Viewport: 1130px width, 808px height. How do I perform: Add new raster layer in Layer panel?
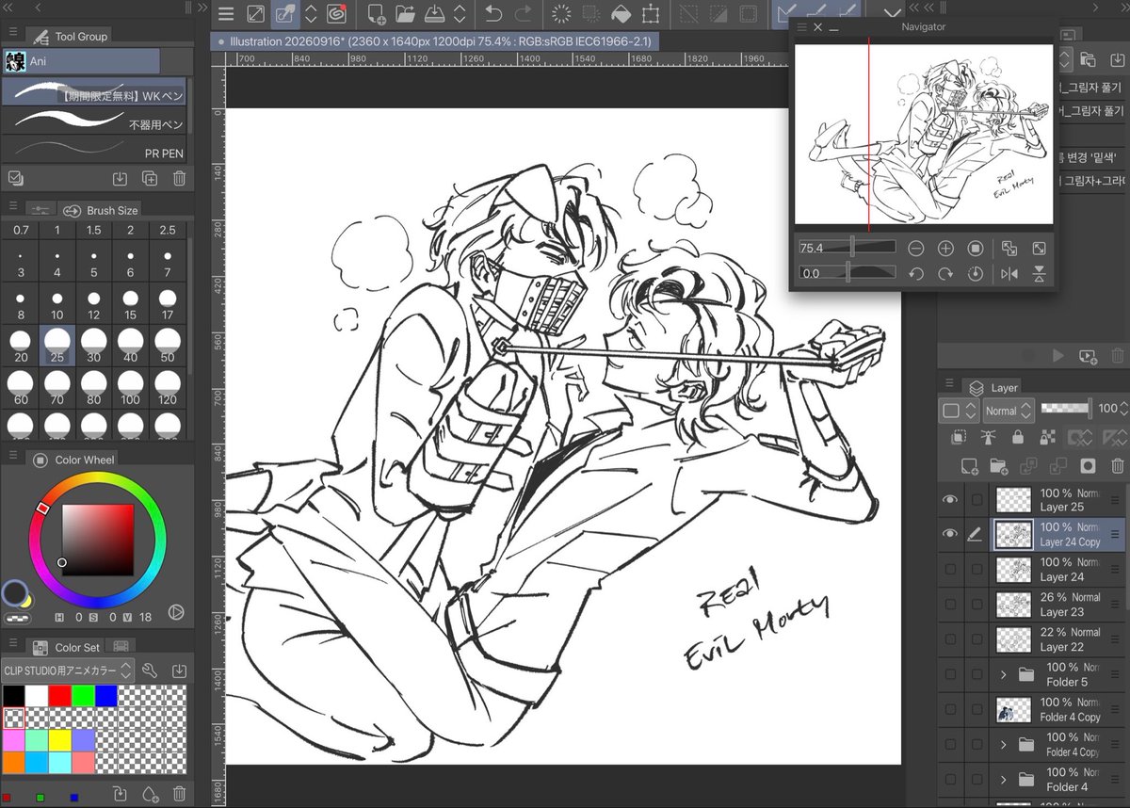click(968, 465)
